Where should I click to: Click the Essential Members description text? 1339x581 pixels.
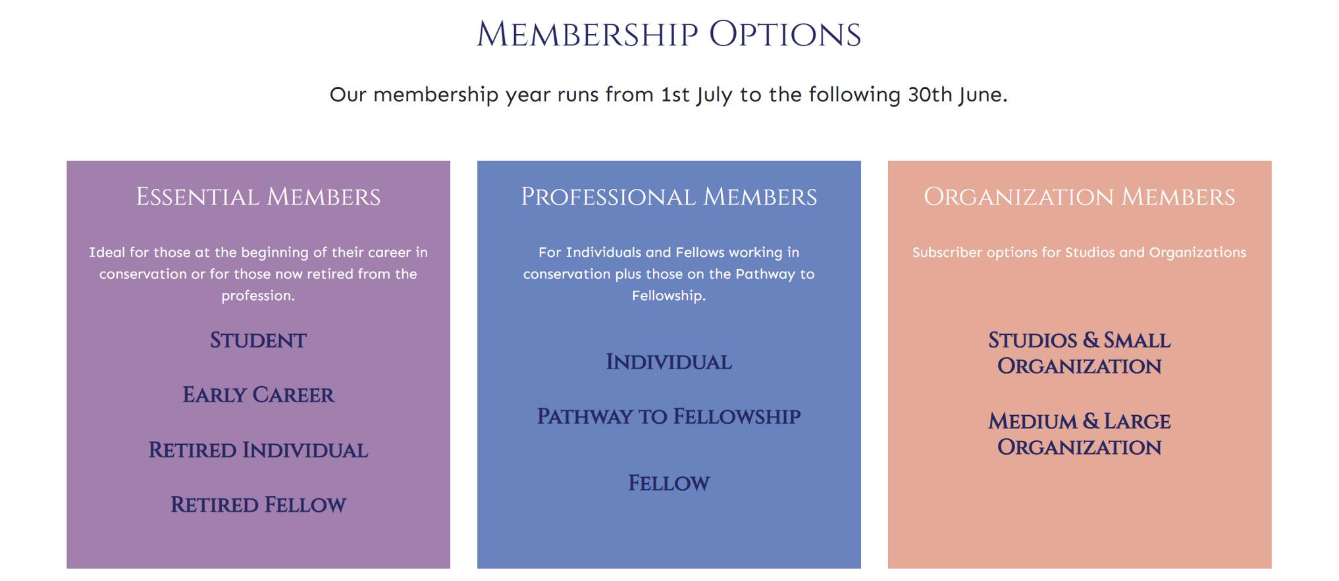258,274
